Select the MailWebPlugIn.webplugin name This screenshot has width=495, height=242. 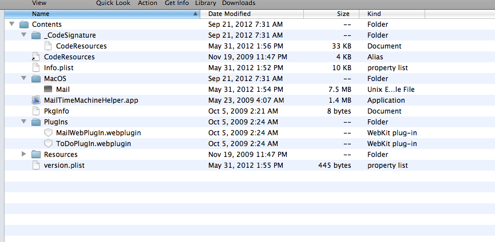click(98, 133)
